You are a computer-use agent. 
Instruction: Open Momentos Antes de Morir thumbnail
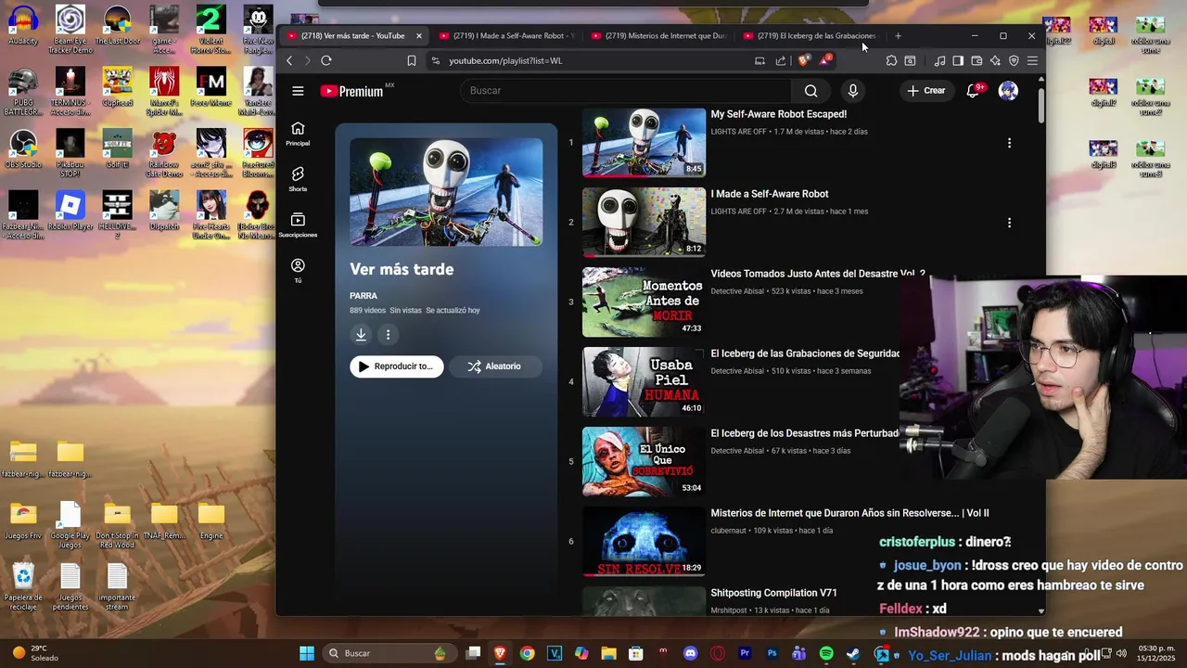point(644,302)
